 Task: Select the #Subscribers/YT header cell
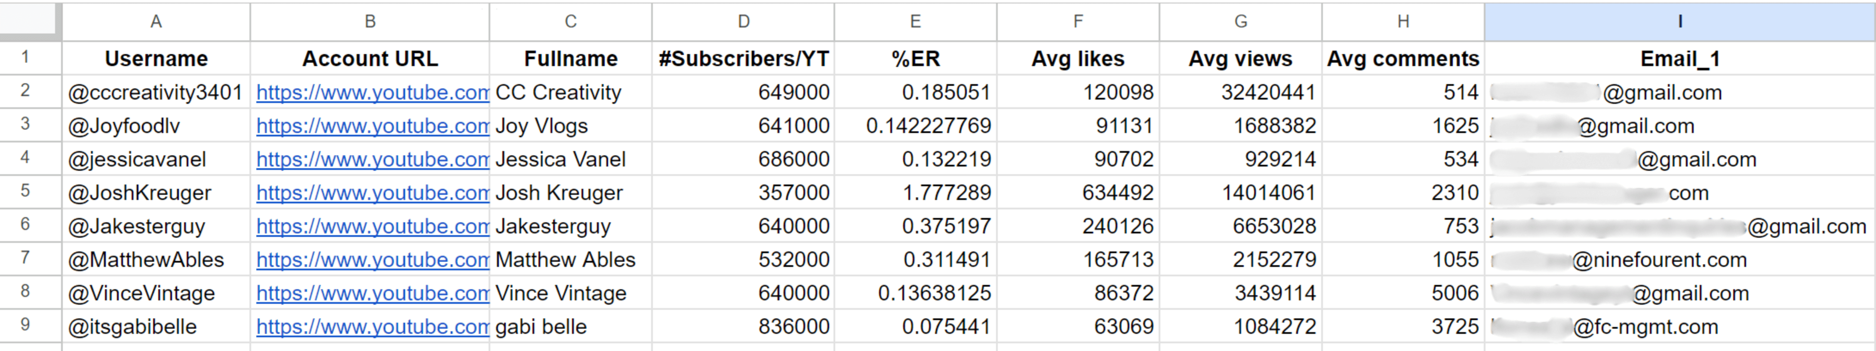(743, 59)
